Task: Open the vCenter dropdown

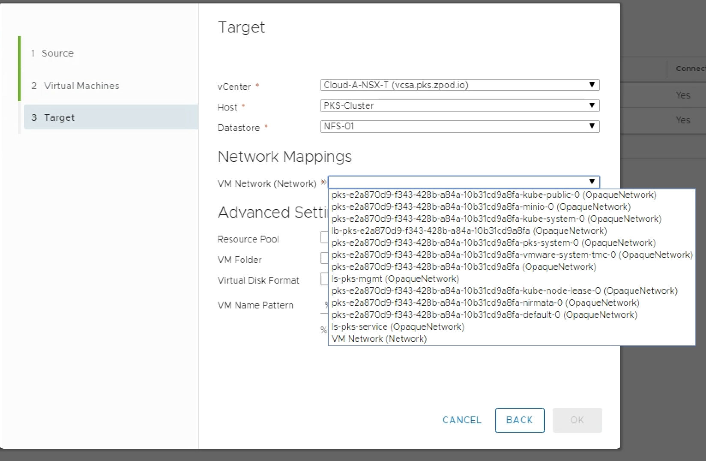Action: 459,85
